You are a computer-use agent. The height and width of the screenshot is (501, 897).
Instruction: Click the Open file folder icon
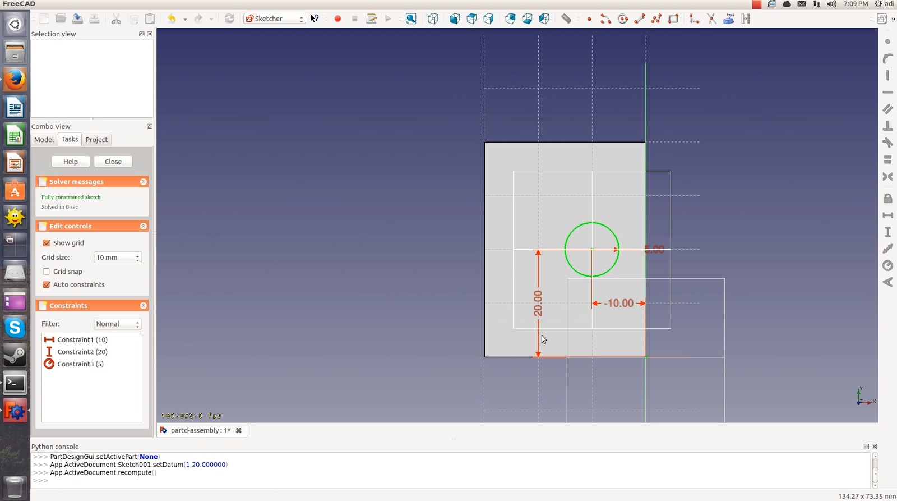tap(61, 19)
